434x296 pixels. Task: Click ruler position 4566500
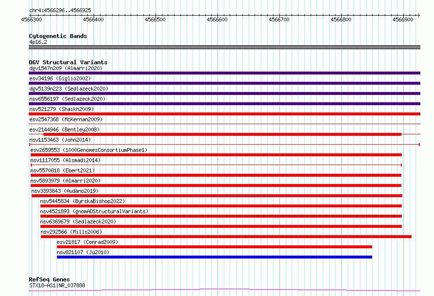click(x=155, y=19)
